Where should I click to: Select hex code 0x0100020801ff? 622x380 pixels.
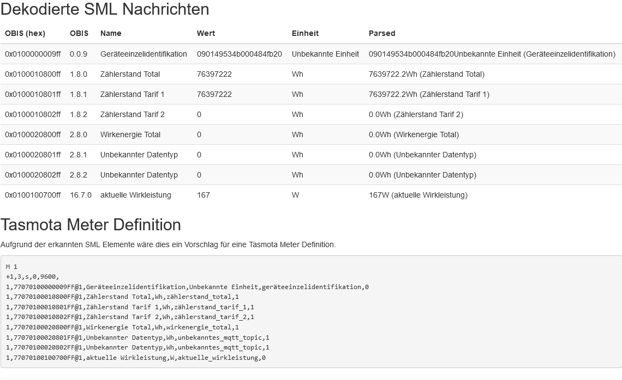tap(33, 155)
